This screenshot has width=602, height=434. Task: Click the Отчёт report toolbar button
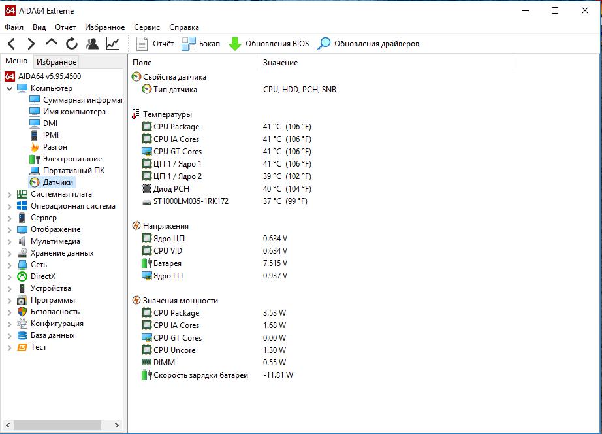pyautogui.click(x=155, y=44)
